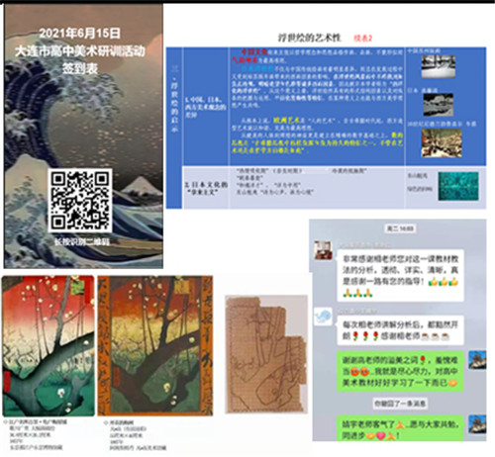This screenshot has width=495, height=457.
Task: Click the first sender's avatar in the chat
Action: click(x=323, y=249)
